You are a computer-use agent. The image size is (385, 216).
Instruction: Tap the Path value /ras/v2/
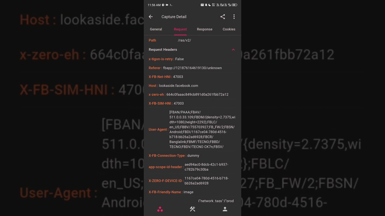pos(184,40)
